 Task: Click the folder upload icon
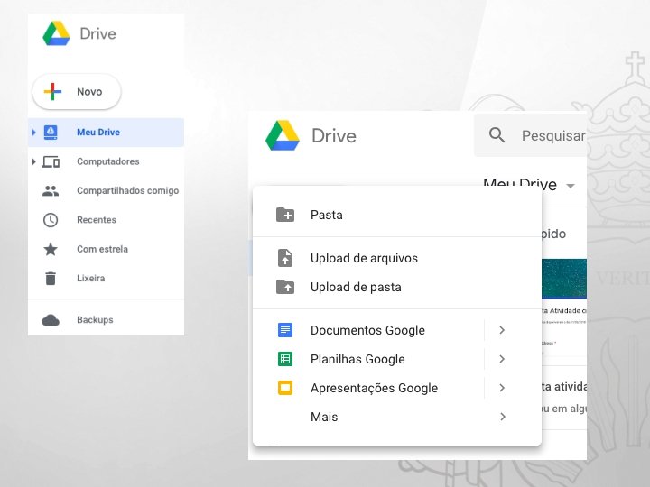point(285,287)
